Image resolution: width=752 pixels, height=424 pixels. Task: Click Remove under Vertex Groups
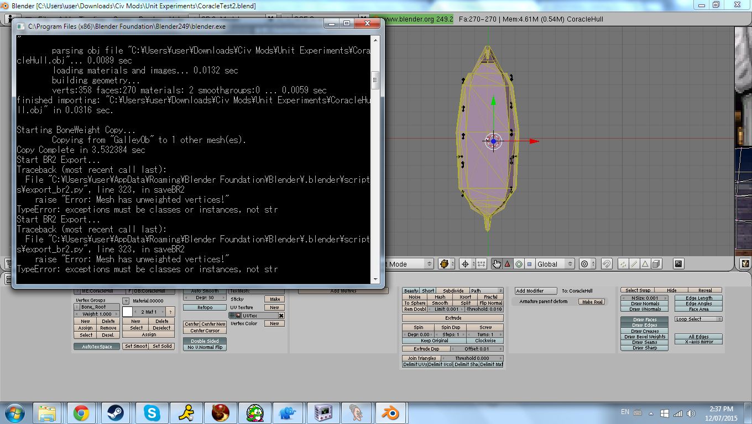[x=108, y=328]
